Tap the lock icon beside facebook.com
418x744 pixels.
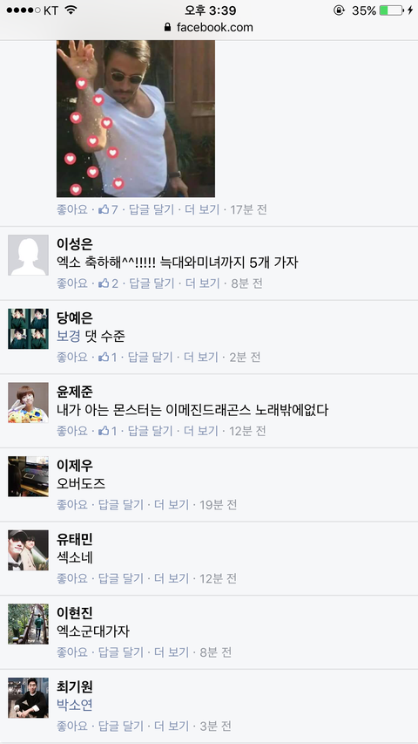coord(167,28)
